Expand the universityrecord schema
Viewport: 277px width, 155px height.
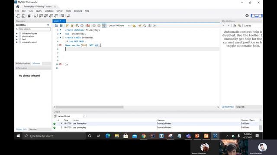pyautogui.click(x=17, y=42)
